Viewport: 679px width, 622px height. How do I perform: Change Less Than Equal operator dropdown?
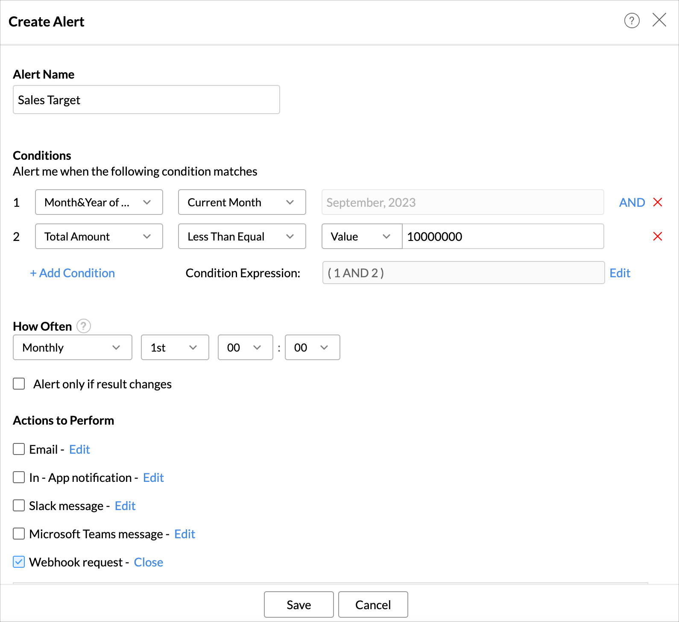[x=242, y=236]
